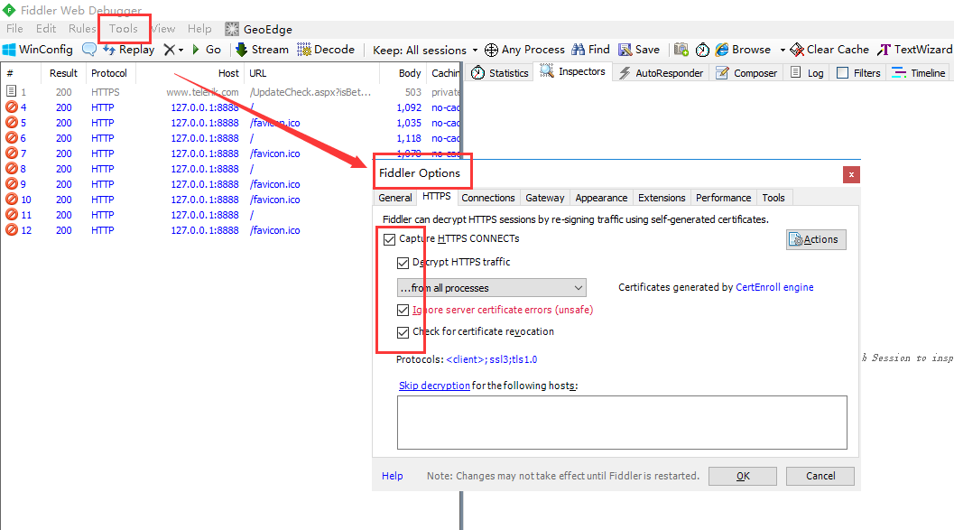Open the Rules menu
Image resolution: width=954 pixels, height=530 pixels.
coord(82,29)
